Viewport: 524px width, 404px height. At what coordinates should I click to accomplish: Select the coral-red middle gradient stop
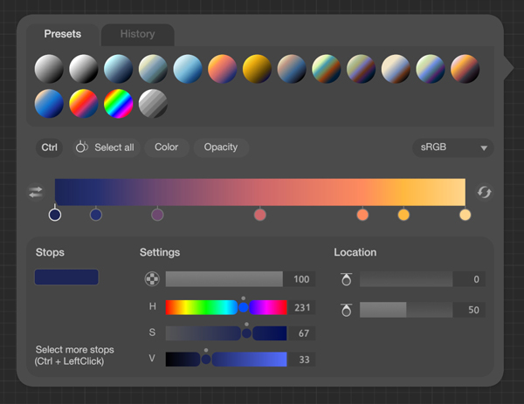tap(260, 215)
